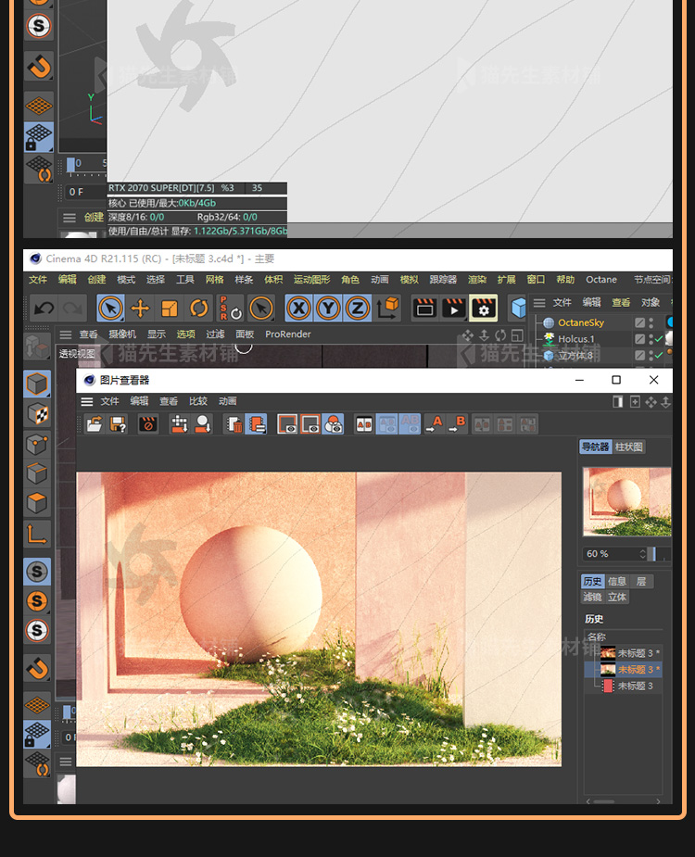This screenshot has height=857, width=695.
Task: Toggle the Z axis lock
Action: tap(358, 309)
